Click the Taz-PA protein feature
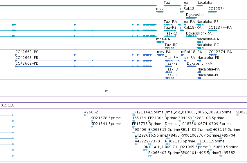This screenshot has width=247, height=163. click(172, 61)
